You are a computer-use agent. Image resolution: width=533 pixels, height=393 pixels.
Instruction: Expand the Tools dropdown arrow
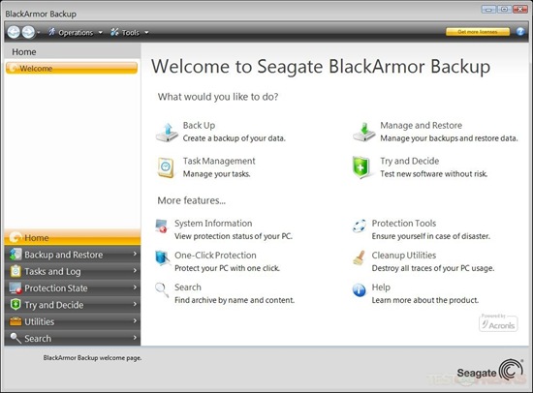(146, 33)
